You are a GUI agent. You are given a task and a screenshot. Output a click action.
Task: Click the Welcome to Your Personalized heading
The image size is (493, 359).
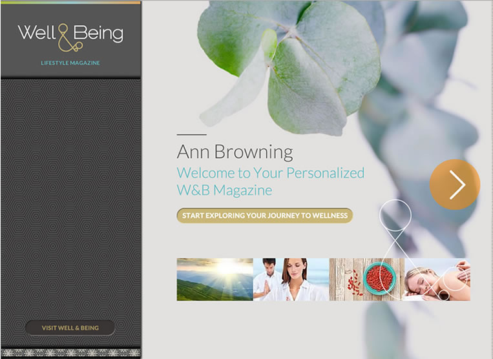[271, 173]
